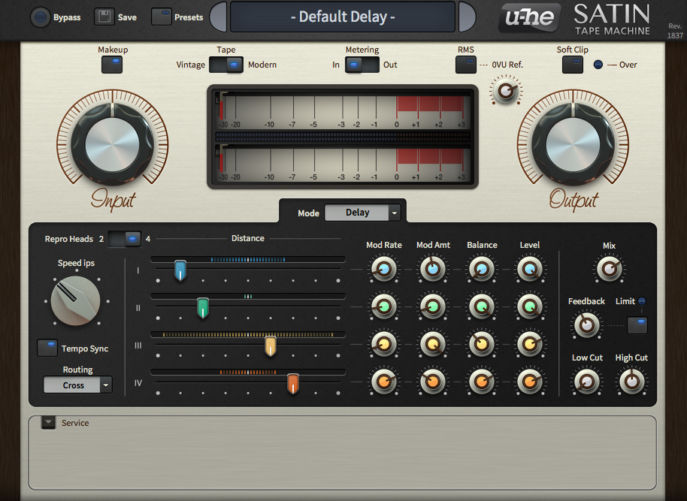Click the 0VU Ref. small knob
This screenshot has height=501, width=687.
pyautogui.click(x=506, y=91)
